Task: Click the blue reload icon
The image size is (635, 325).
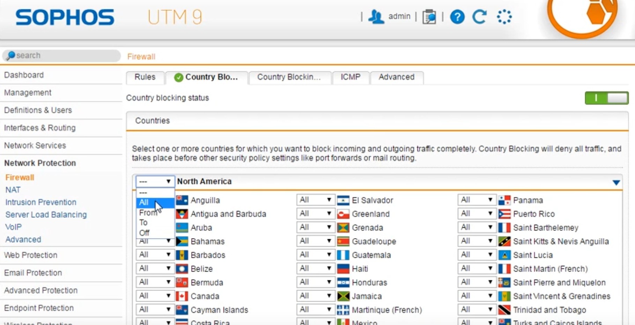Action: click(479, 16)
